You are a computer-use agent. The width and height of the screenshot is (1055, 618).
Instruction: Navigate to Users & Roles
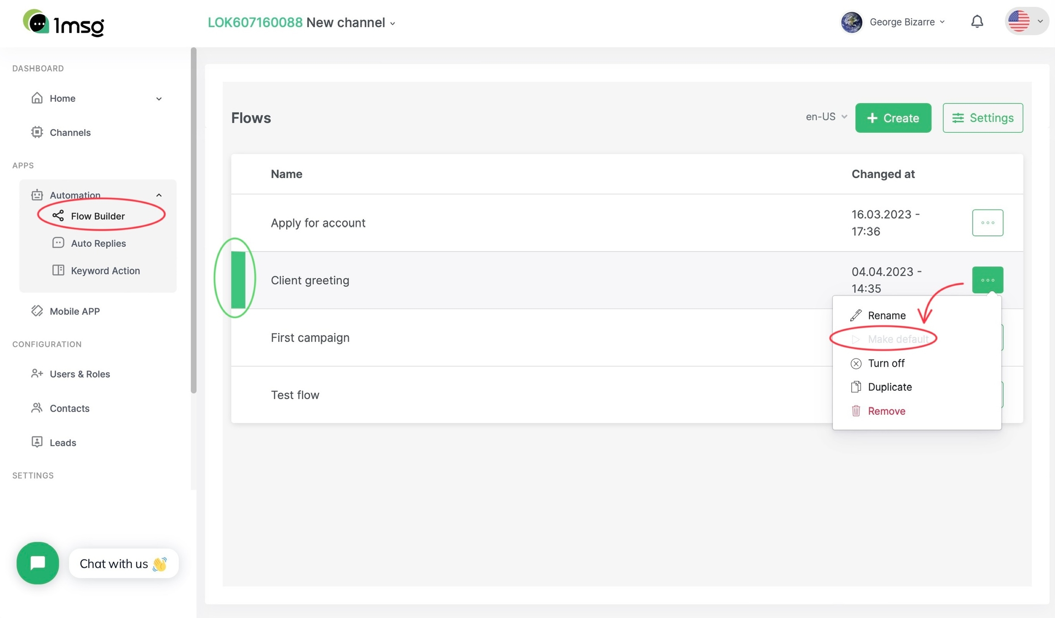point(80,374)
